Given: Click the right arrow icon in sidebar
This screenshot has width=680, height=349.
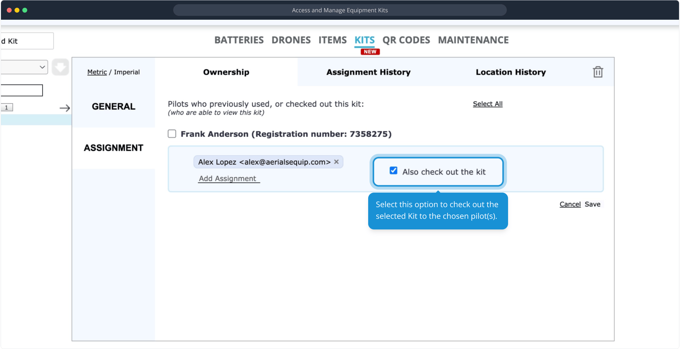Looking at the screenshot, I should 65,108.
